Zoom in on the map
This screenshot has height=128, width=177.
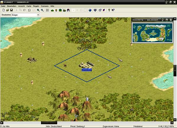click(x=38, y=10)
